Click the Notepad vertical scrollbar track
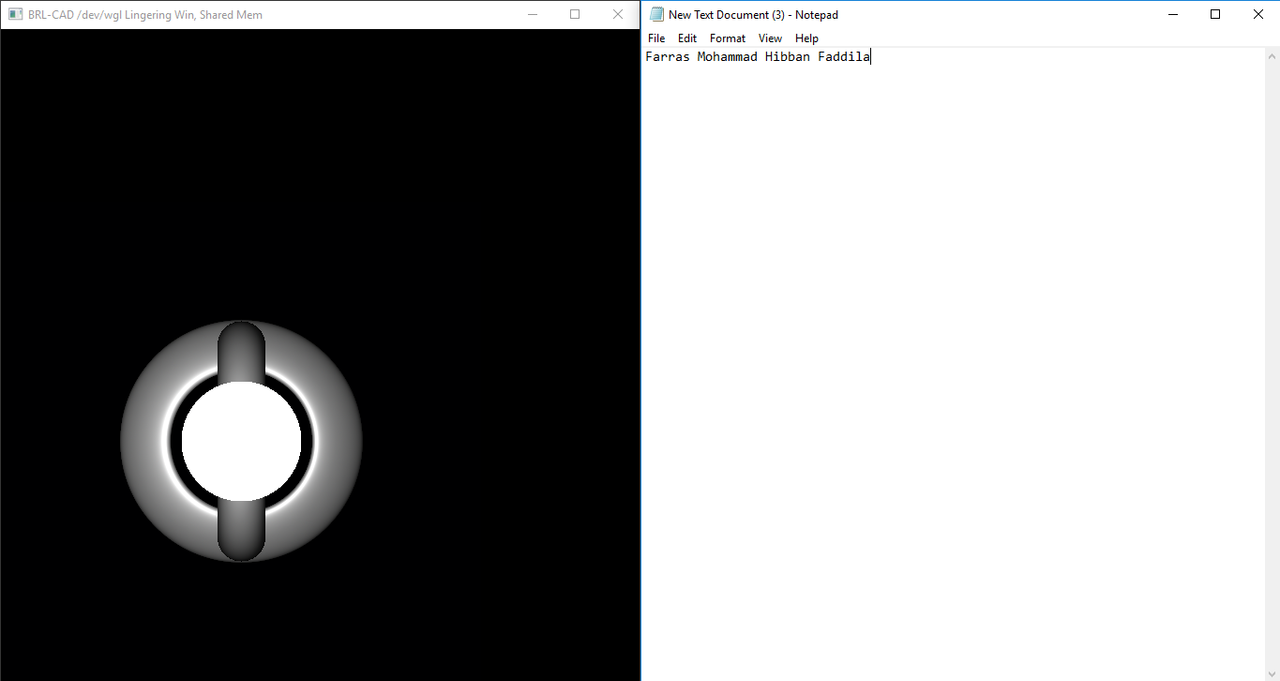This screenshot has width=1280, height=681. pos(1272,364)
